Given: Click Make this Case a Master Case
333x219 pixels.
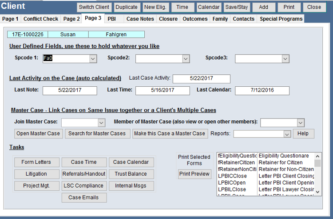Looking at the screenshot, I should pos(170,134).
